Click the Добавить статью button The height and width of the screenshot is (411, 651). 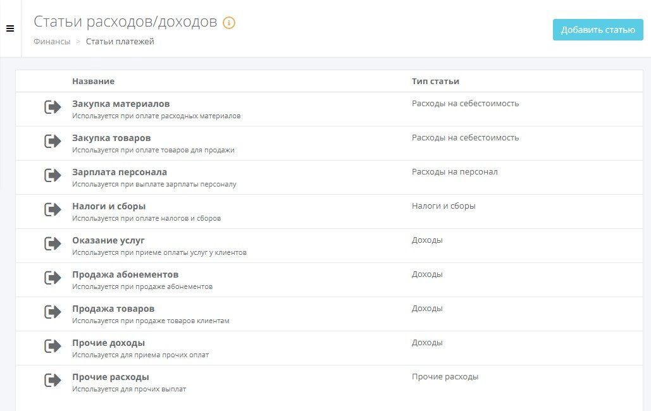point(598,30)
